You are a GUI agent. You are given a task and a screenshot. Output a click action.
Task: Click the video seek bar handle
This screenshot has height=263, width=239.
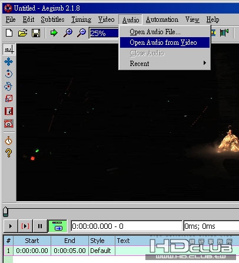[x=6, y=212]
